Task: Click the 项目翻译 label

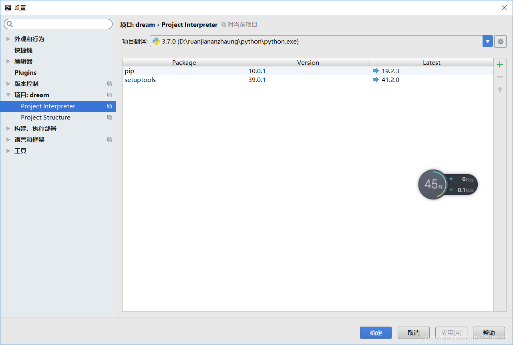Action: pyautogui.click(x=135, y=41)
